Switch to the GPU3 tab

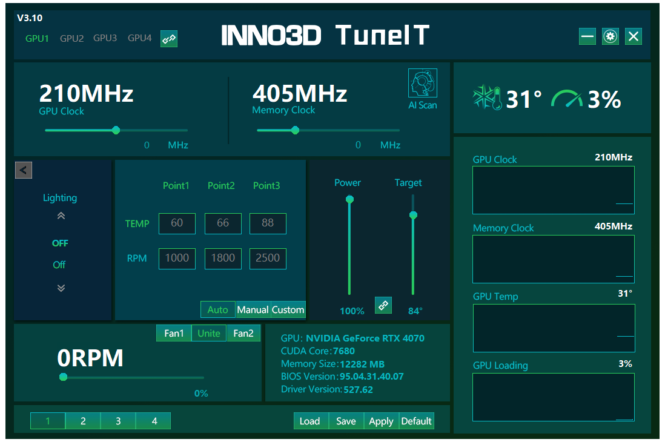click(x=105, y=38)
